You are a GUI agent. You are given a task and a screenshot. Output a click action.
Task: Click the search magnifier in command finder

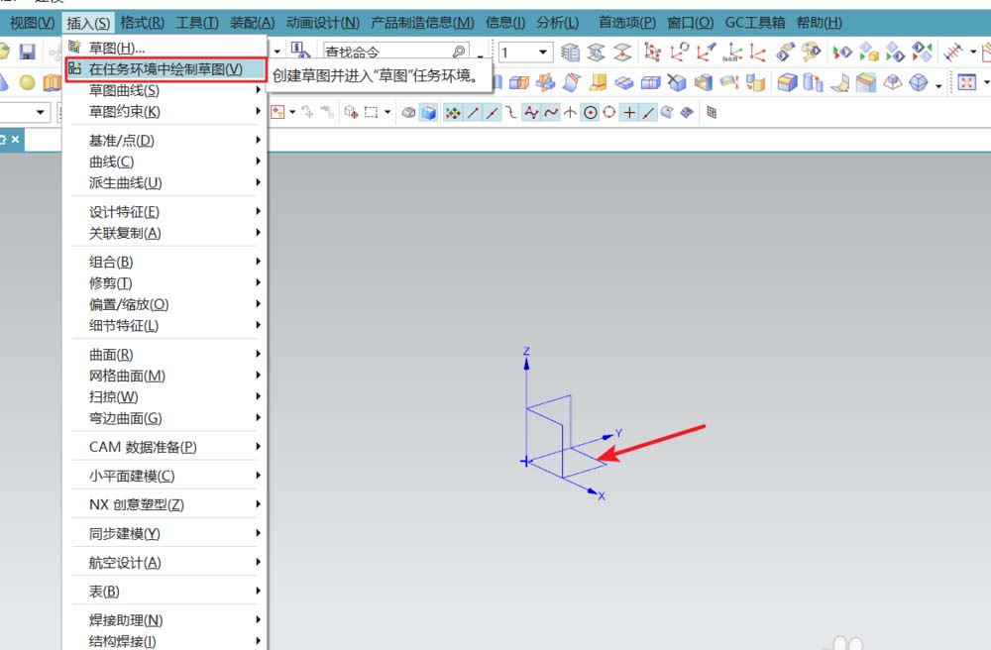(458, 52)
